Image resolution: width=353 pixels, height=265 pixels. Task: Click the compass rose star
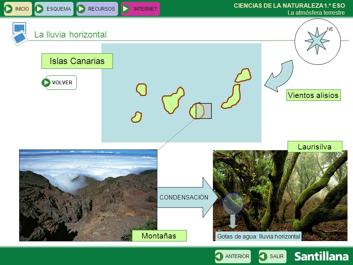pyautogui.click(x=317, y=41)
